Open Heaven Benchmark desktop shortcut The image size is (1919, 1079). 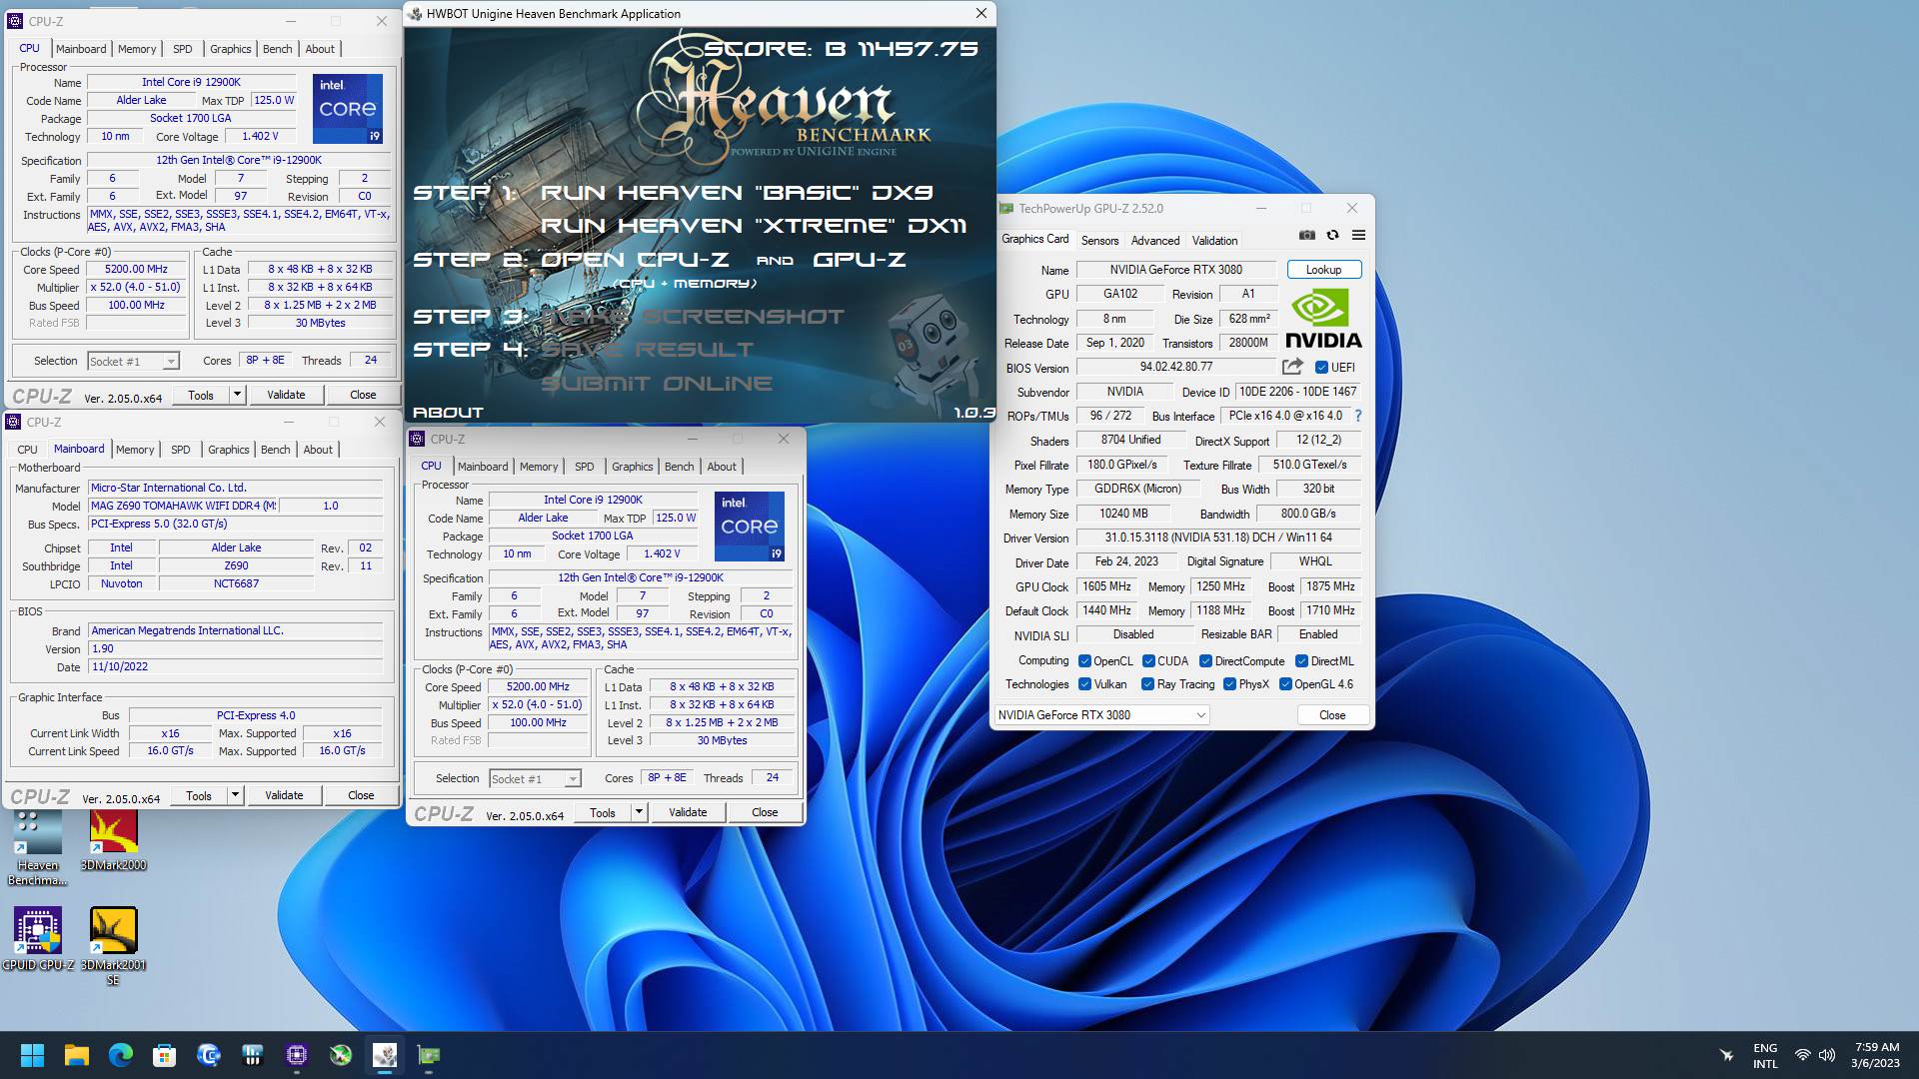tap(38, 848)
